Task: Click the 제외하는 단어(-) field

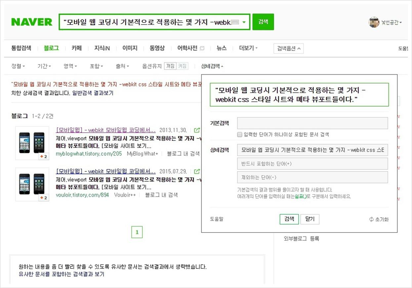Action: pyautogui.click(x=312, y=177)
